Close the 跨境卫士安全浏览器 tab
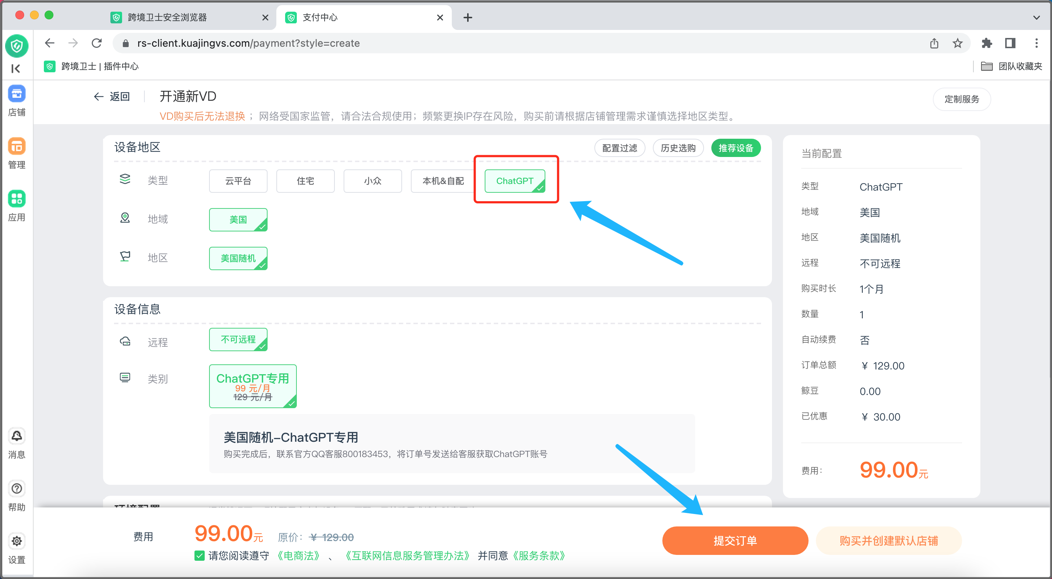 (x=265, y=18)
